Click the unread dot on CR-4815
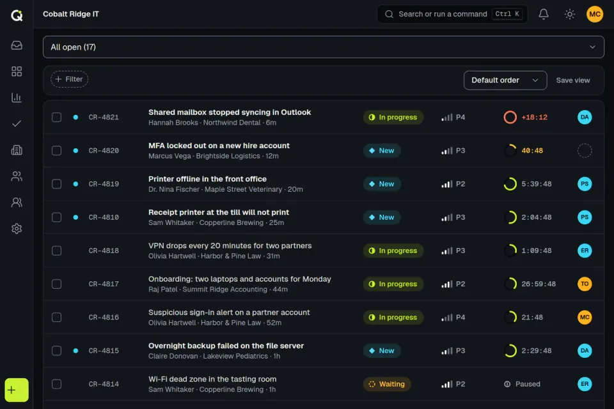614x409 pixels. (x=75, y=351)
